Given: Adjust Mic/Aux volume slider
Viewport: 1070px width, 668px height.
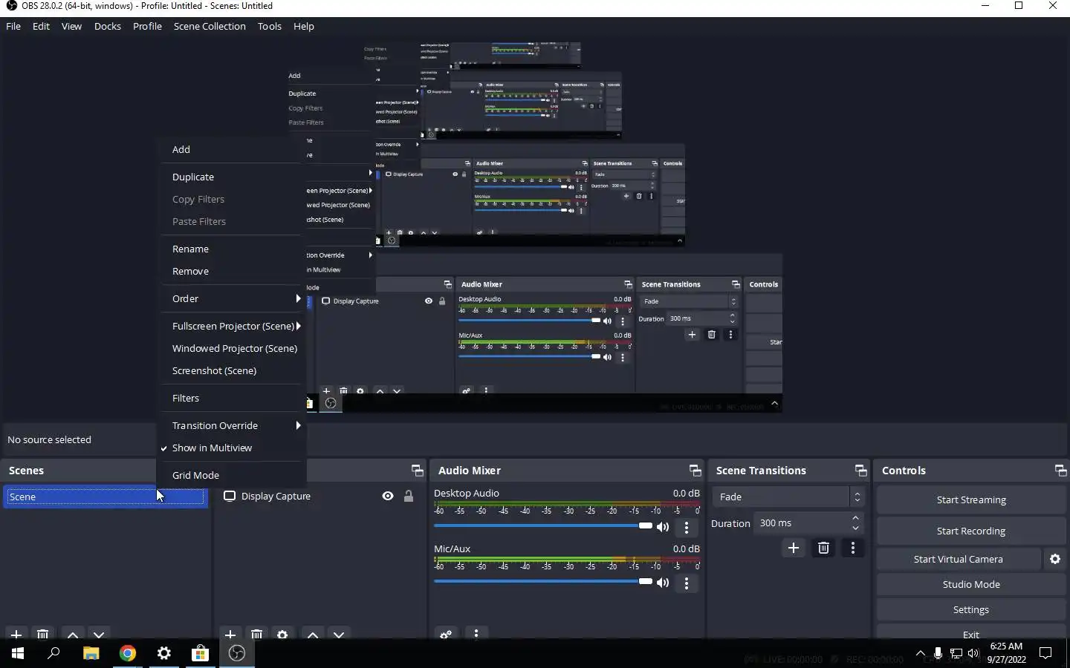Looking at the screenshot, I should click(543, 581).
